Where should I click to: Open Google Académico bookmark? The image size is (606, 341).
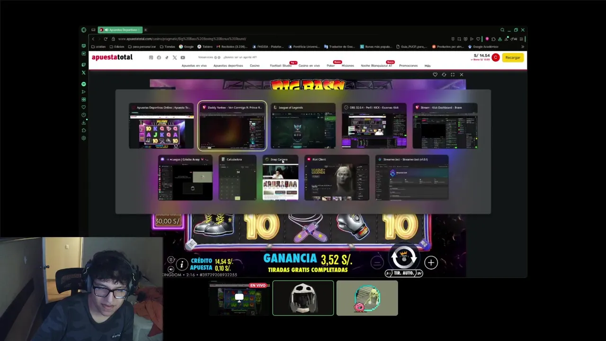483,47
